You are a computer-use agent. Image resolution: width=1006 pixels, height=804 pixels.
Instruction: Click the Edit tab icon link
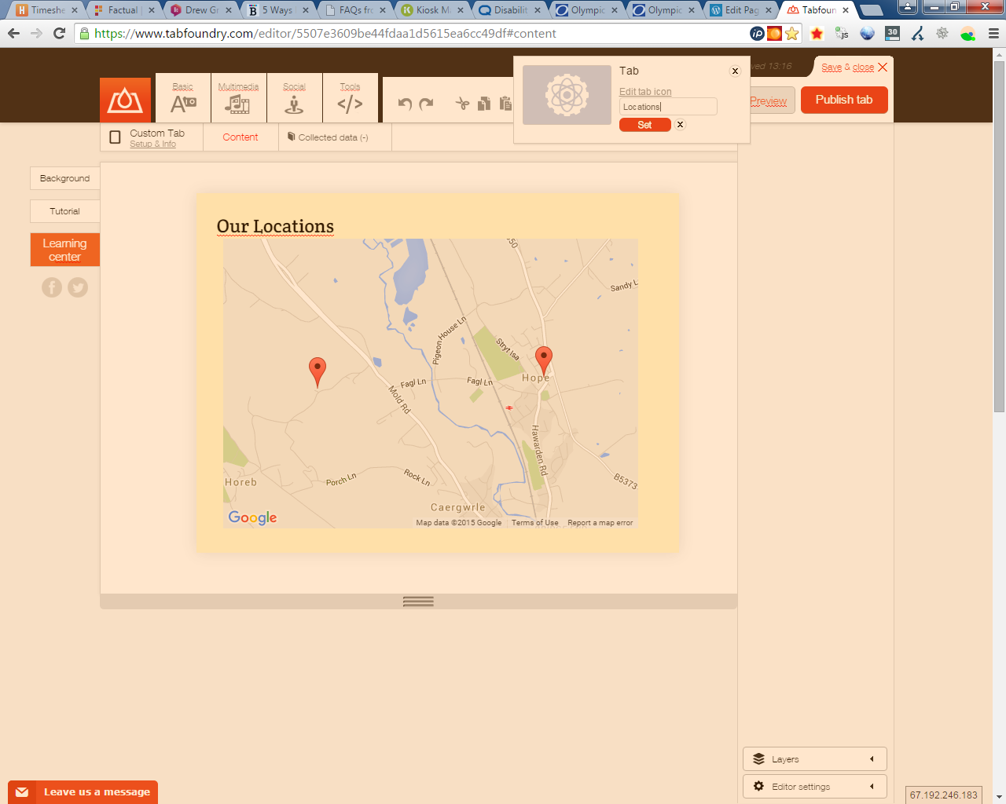[x=645, y=92]
